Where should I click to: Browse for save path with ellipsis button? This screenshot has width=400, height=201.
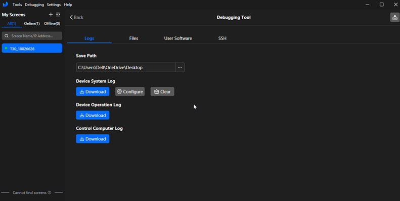click(180, 68)
